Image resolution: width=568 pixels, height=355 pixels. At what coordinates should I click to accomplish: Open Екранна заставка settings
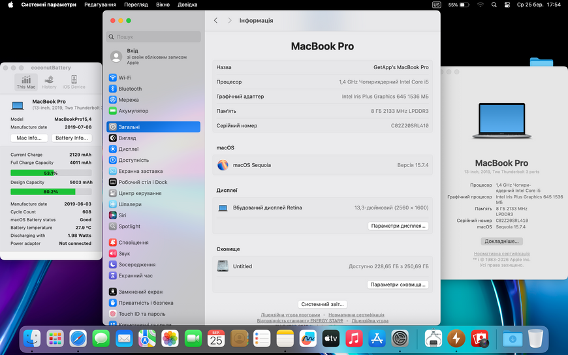(153, 171)
